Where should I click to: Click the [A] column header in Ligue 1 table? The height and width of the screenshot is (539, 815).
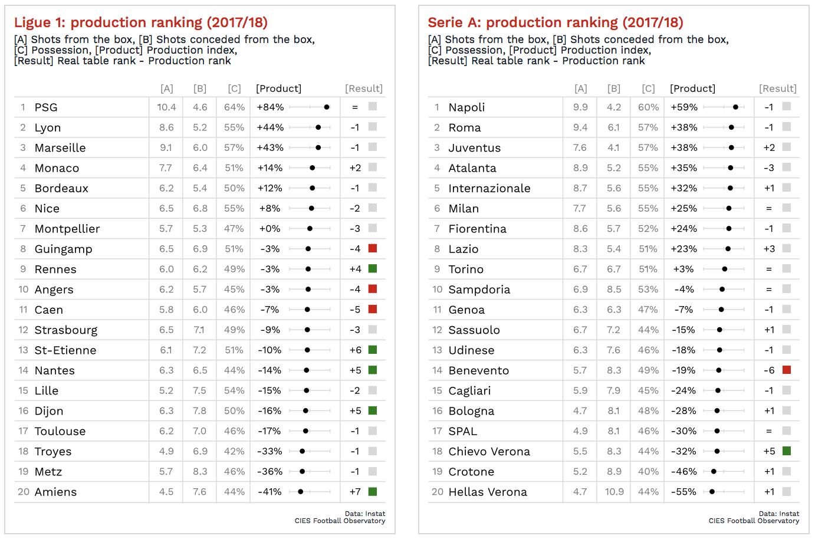tap(167, 88)
